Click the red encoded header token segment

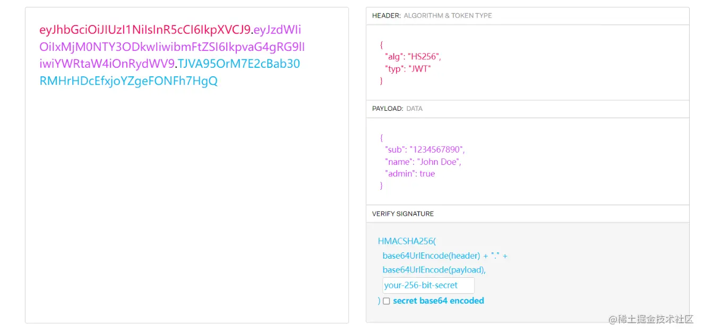144,30
